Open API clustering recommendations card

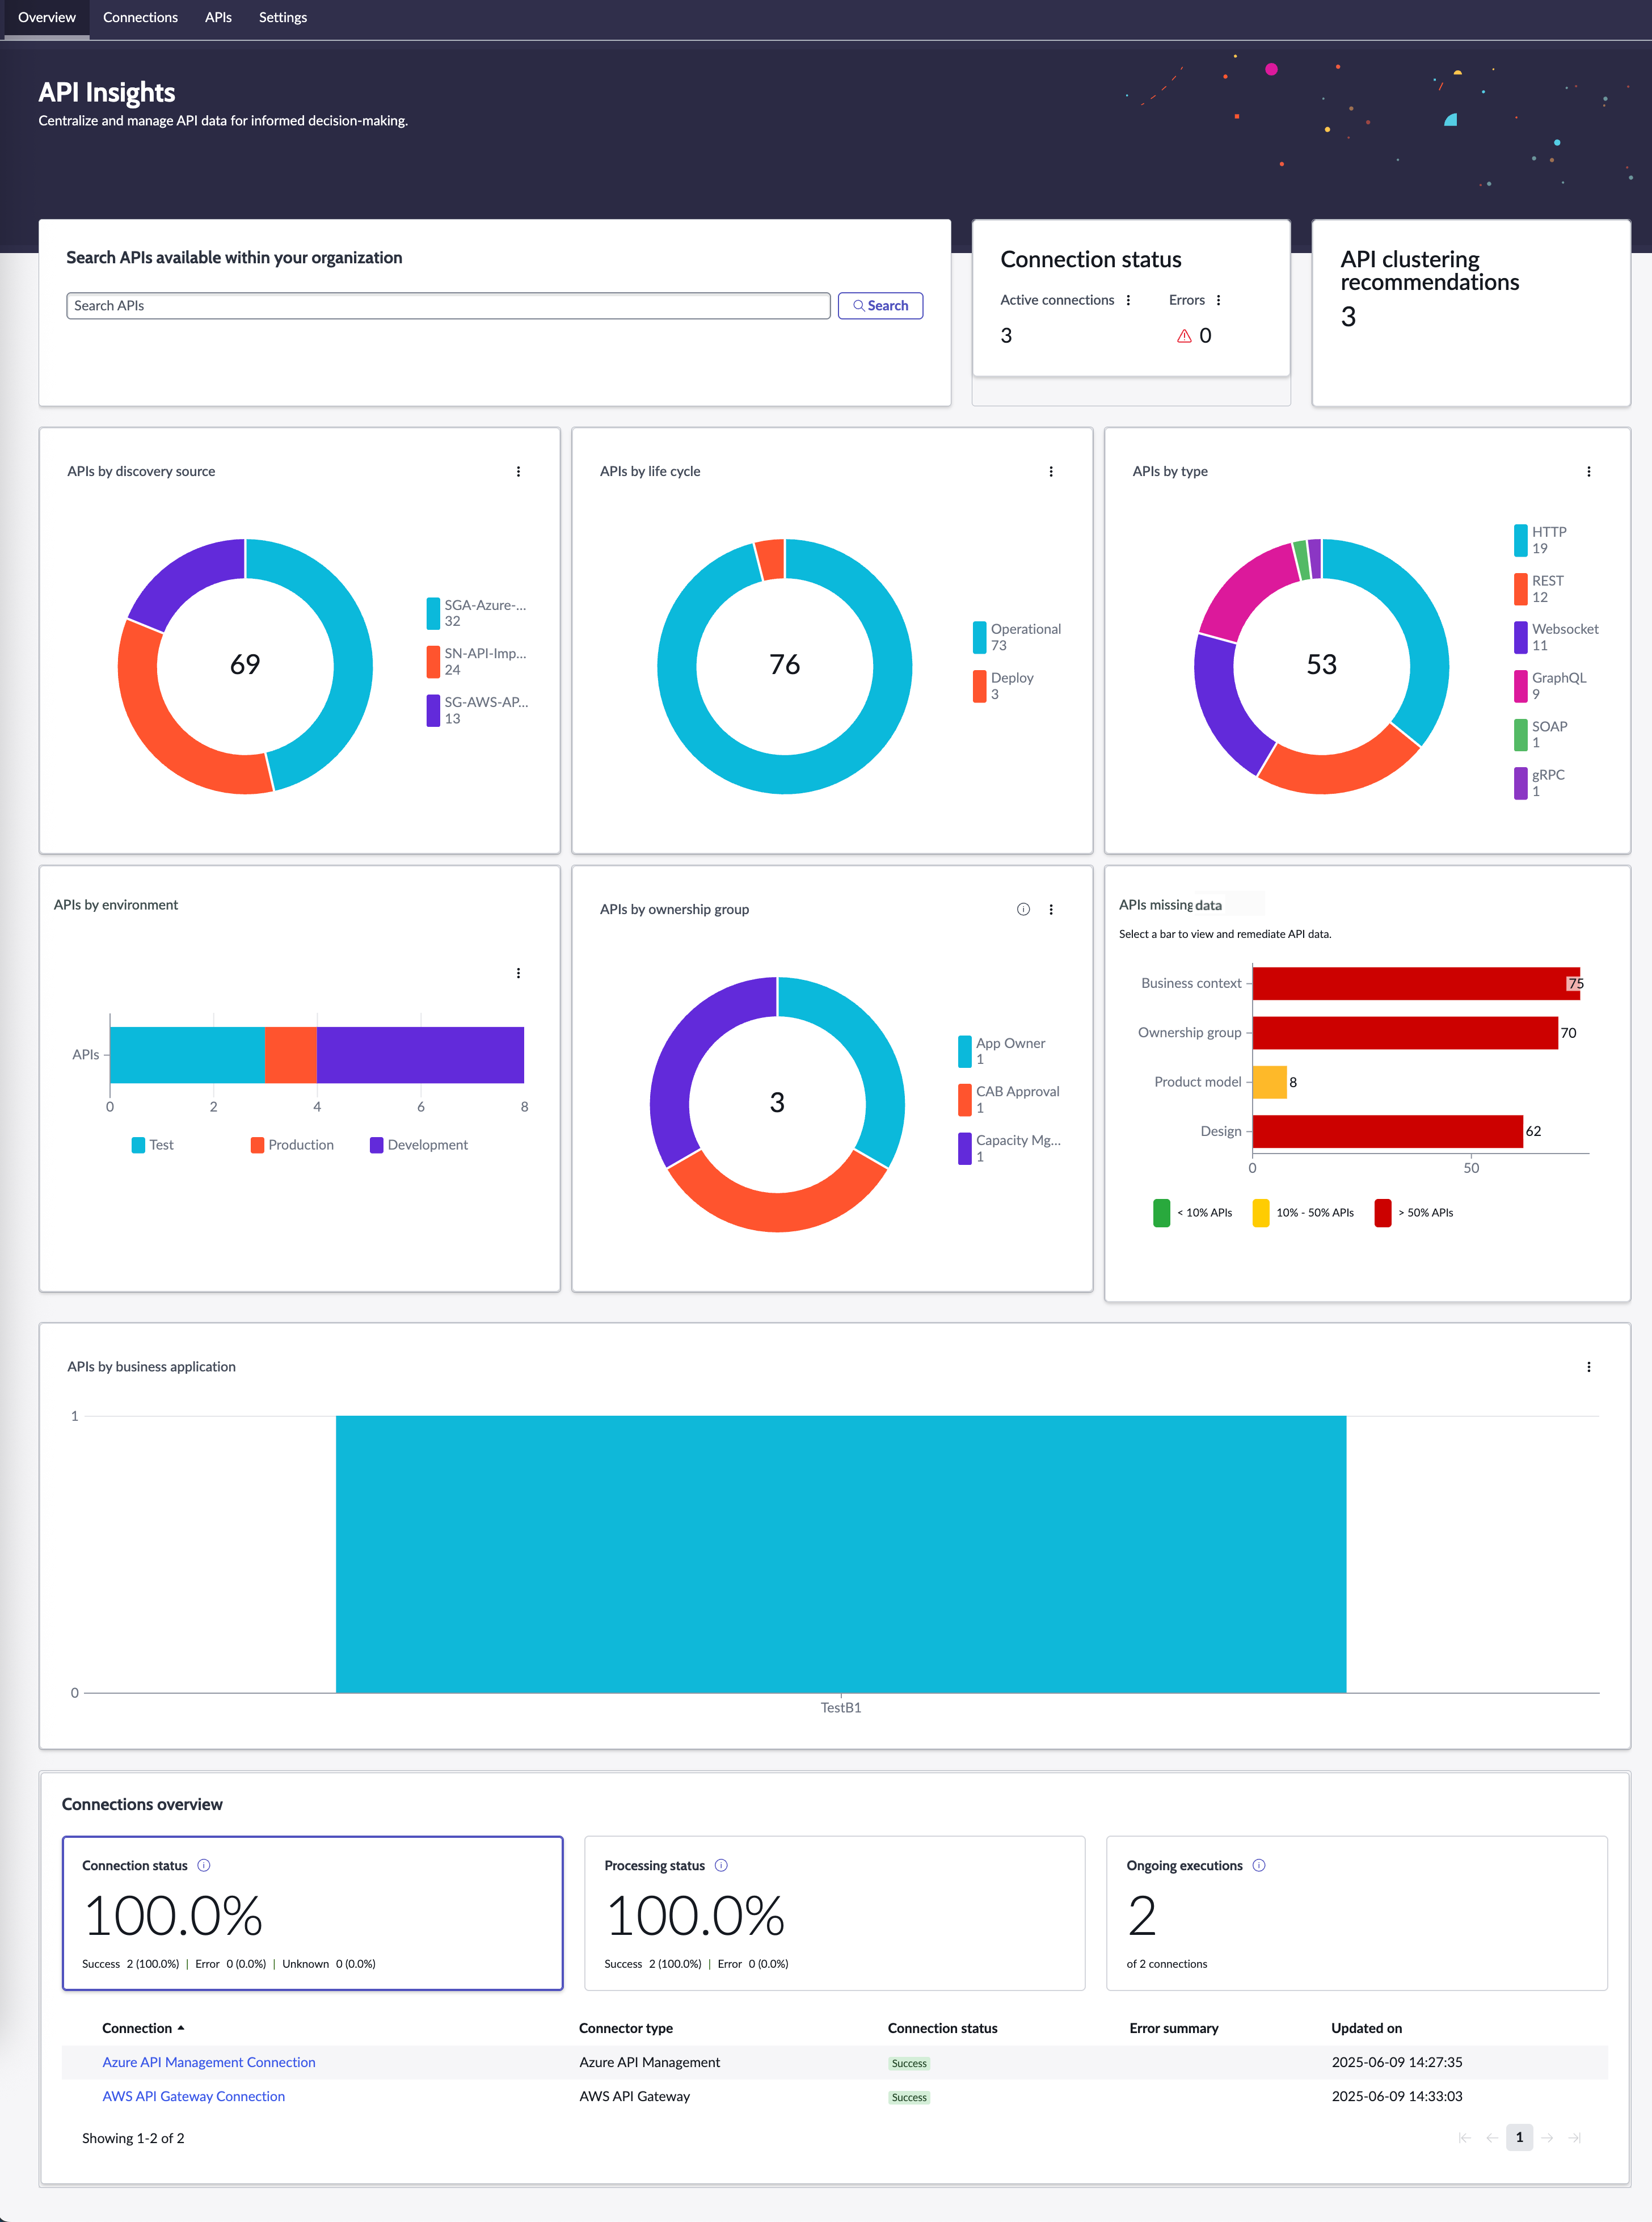tap(1471, 313)
